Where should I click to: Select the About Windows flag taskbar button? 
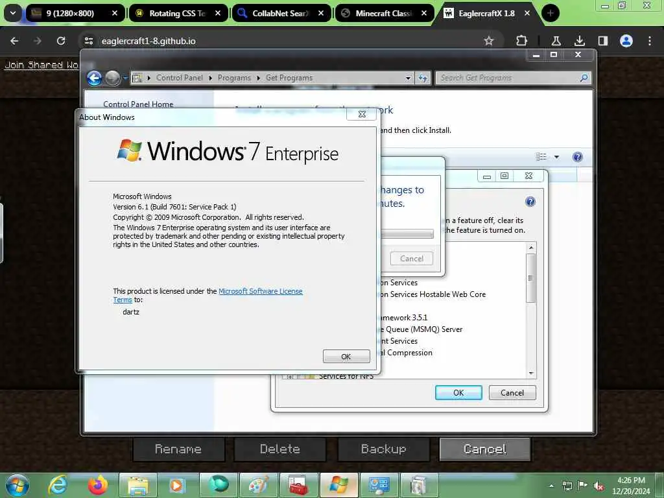click(x=338, y=485)
